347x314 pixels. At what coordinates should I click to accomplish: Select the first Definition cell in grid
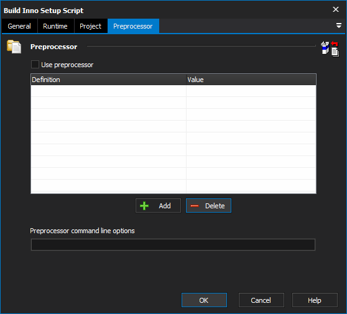click(x=108, y=91)
